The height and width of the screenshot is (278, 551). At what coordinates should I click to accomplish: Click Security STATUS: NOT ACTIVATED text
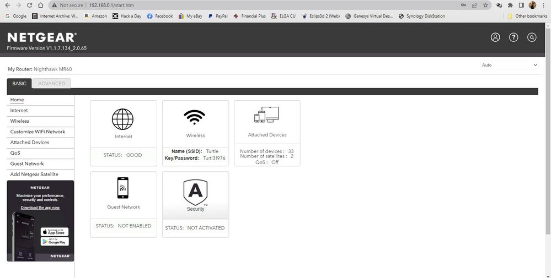point(195,228)
